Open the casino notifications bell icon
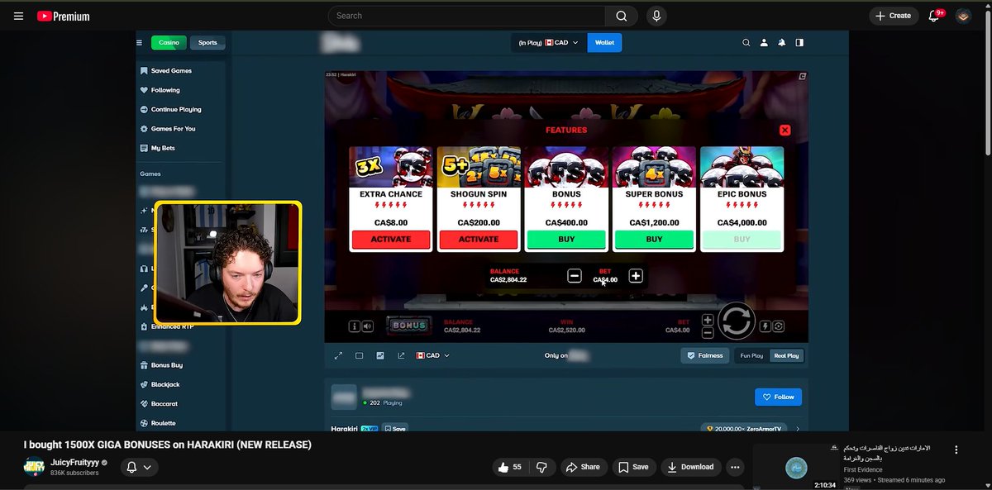The width and height of the screenshot is (992, 490). pos(781,42)
